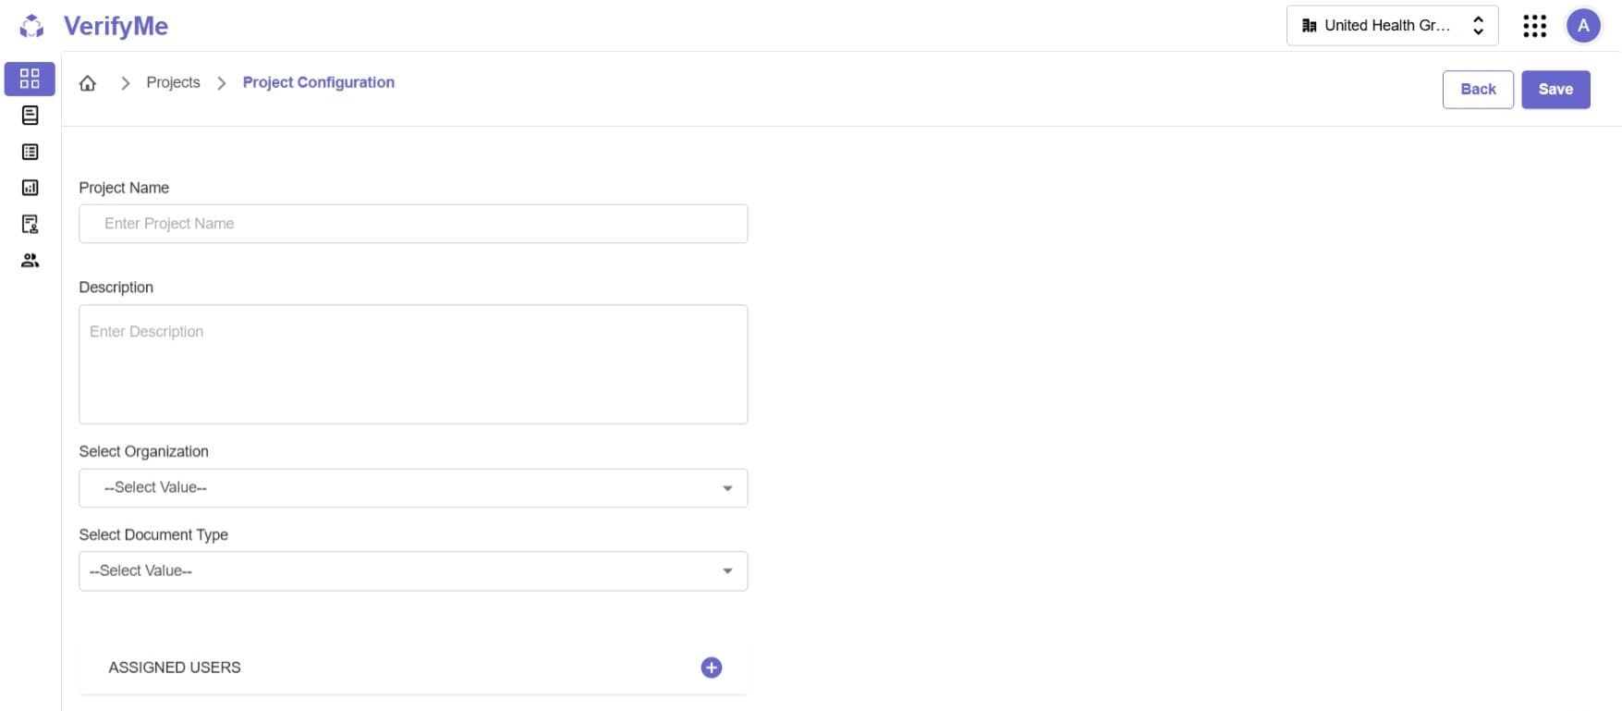Open the verification document icon in sidebar
Image resolution: width=1622 pixels, height=711 pixels.
(29, 224)
